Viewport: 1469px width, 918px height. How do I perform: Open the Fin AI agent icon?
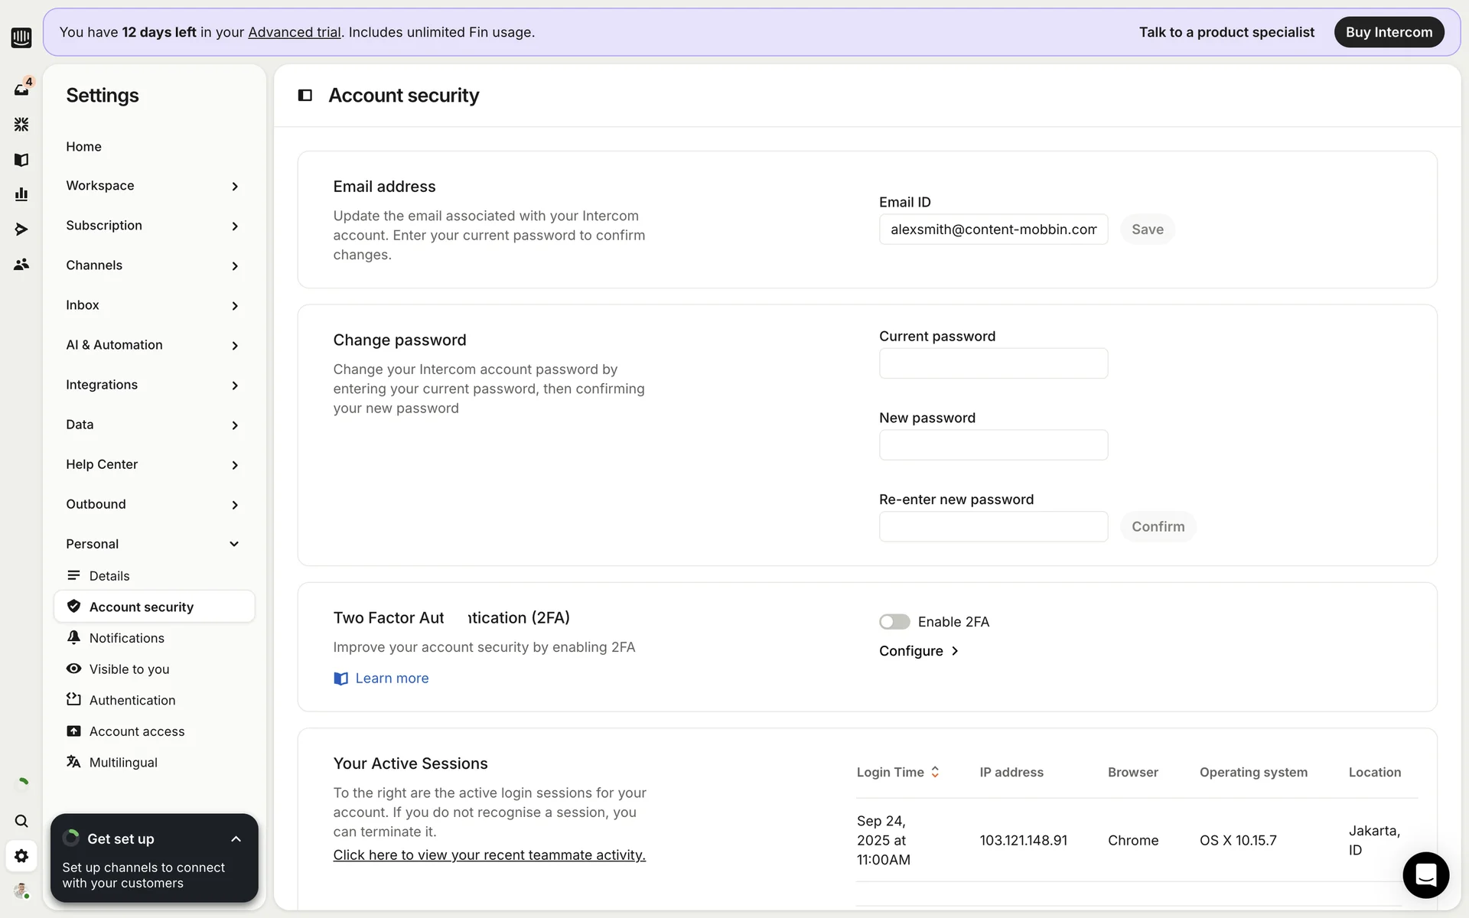[21, 124]
